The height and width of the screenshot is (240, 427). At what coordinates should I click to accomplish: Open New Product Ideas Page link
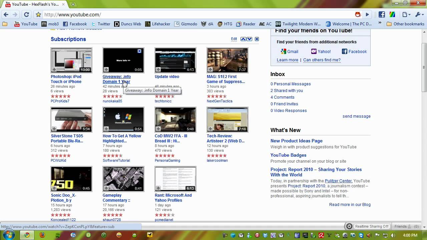point(297,141)
